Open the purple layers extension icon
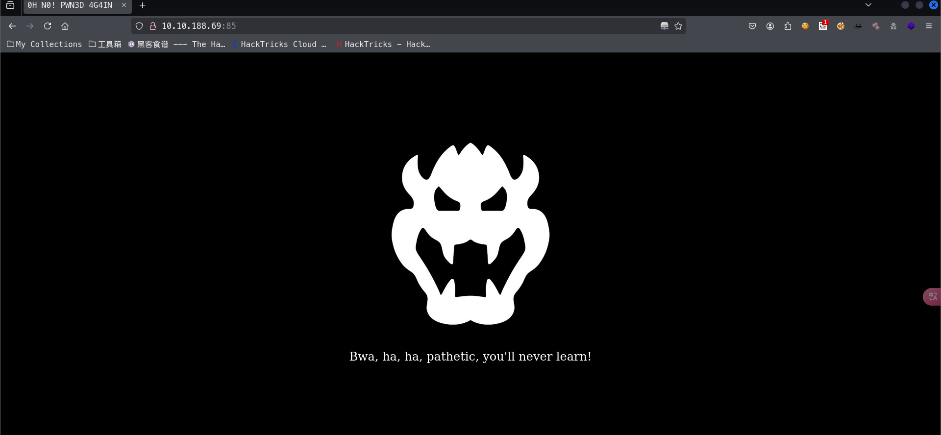The width and height of the screenshot is (941, 435). tap(911, 26)
